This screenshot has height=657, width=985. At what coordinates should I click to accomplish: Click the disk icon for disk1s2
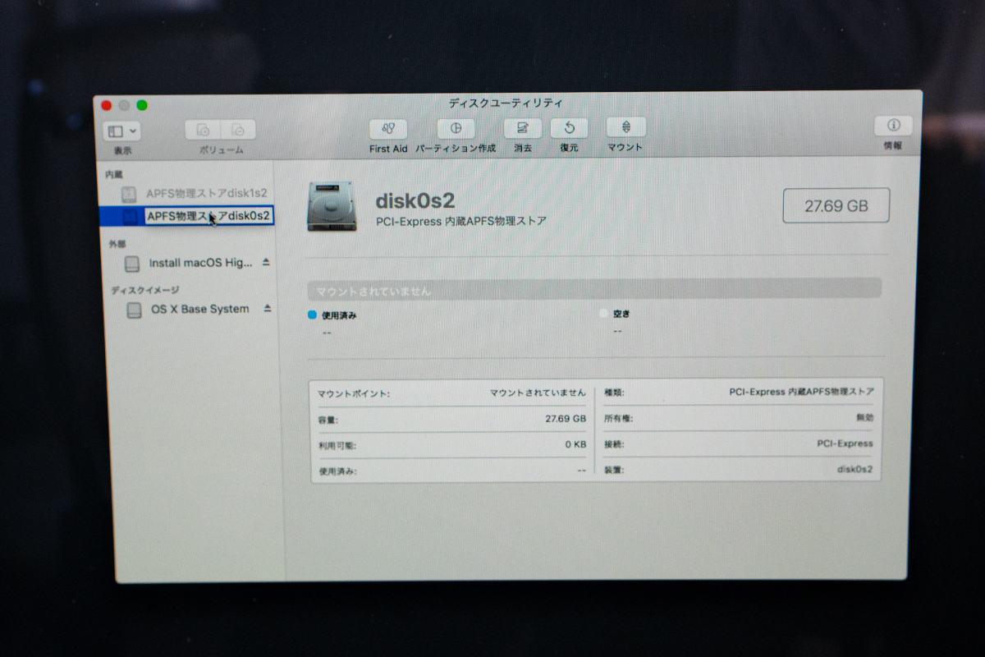coord(129,195)
